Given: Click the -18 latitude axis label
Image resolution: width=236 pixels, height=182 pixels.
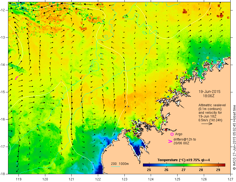Looking at the screenshot, I should click(x=3, y=174).
